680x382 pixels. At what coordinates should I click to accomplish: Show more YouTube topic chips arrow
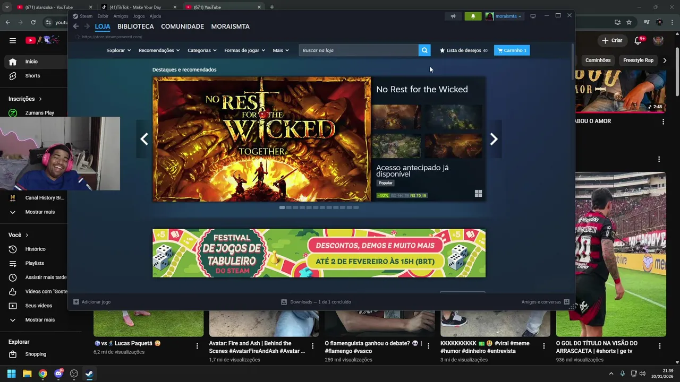tap(665, 60)
